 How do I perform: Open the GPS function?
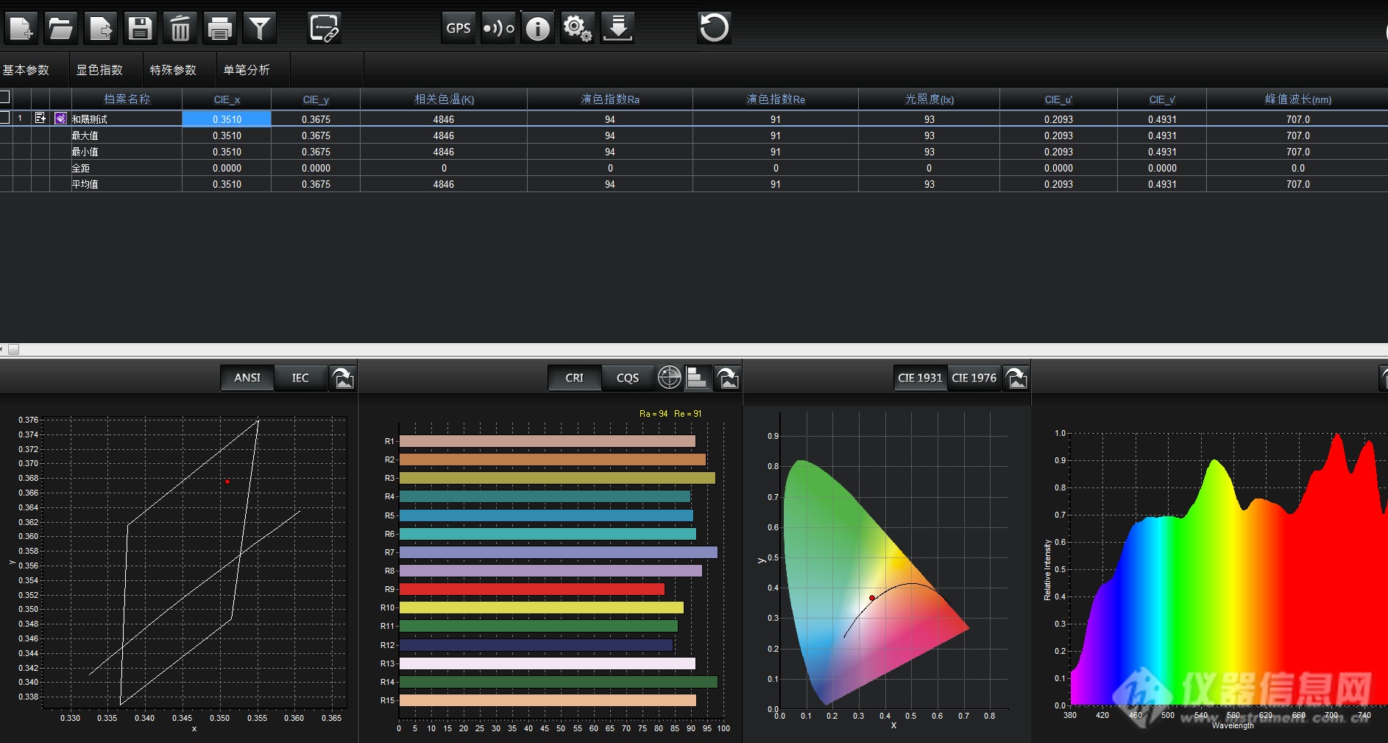pos(458,28)
